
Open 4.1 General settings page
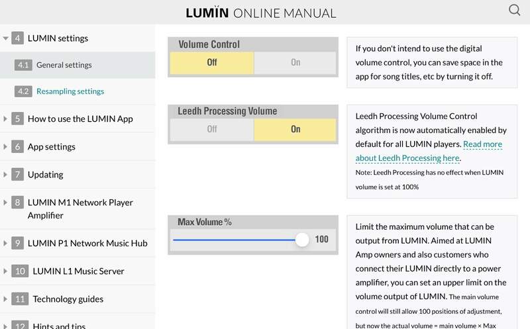click(64, 65)
